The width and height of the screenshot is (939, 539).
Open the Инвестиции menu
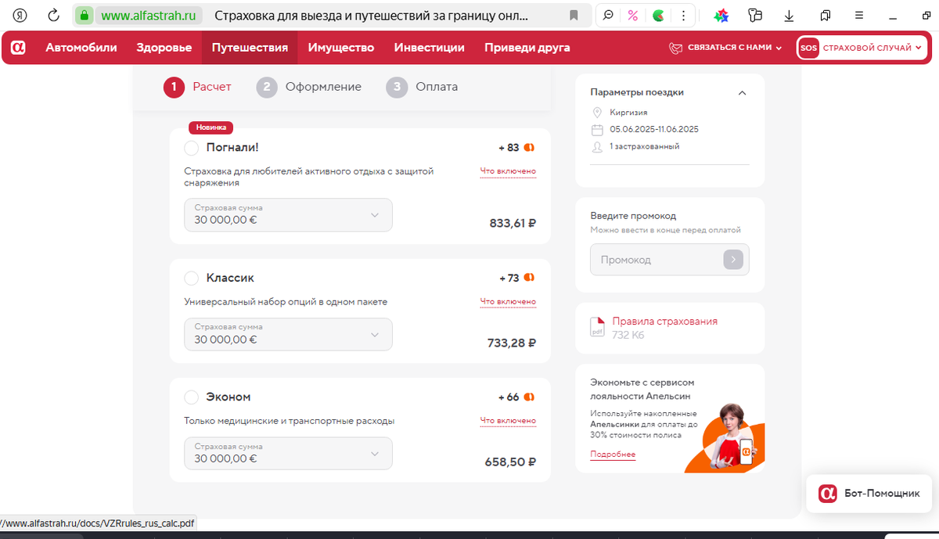point(430,48)
